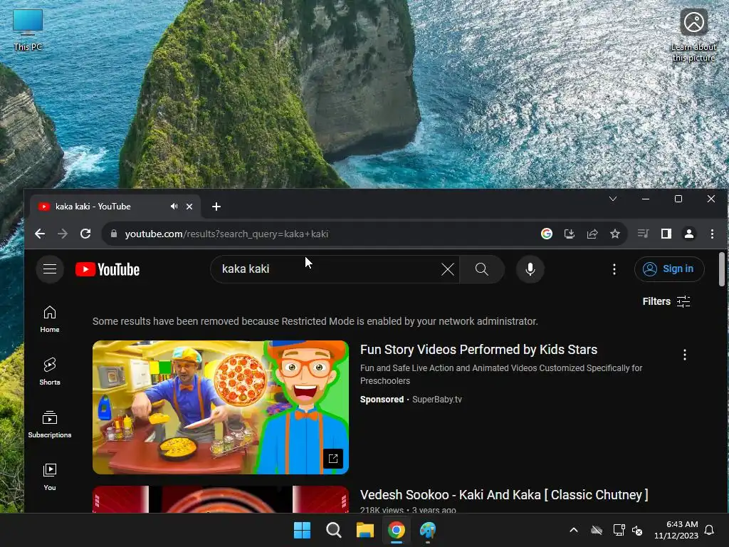Open the Chrome profile icon
Viewport: 729px width, 547px height.
[689, 234]
